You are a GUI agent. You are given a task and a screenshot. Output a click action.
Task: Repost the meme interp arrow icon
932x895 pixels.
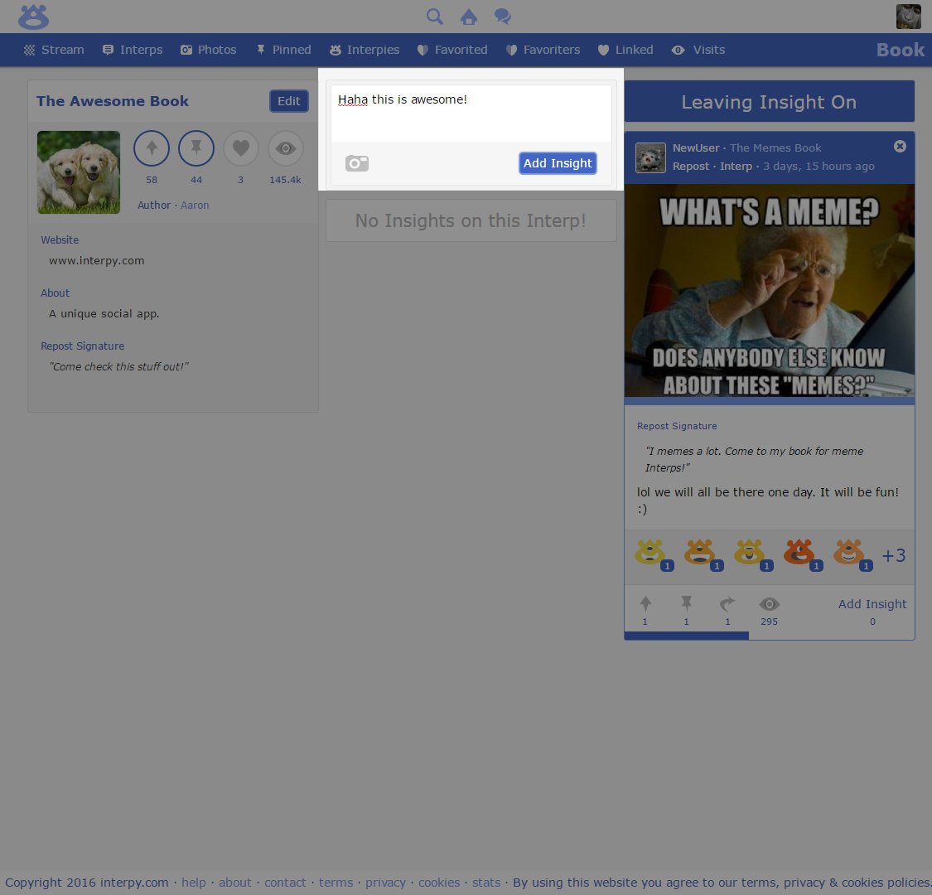point(727,604)
